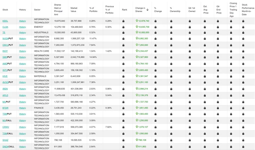This screenshot has width=255, height=150.
Task: Open the NVDA put ticker link
Action: click(x=6, y=39)
